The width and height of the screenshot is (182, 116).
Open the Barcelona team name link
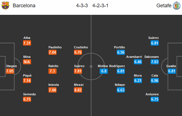pos(24,6)
